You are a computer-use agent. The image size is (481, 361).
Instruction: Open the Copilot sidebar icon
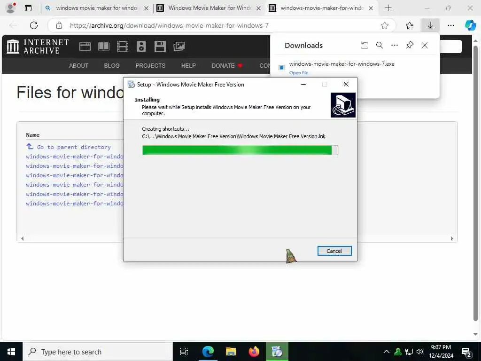[x=470, y=25]
